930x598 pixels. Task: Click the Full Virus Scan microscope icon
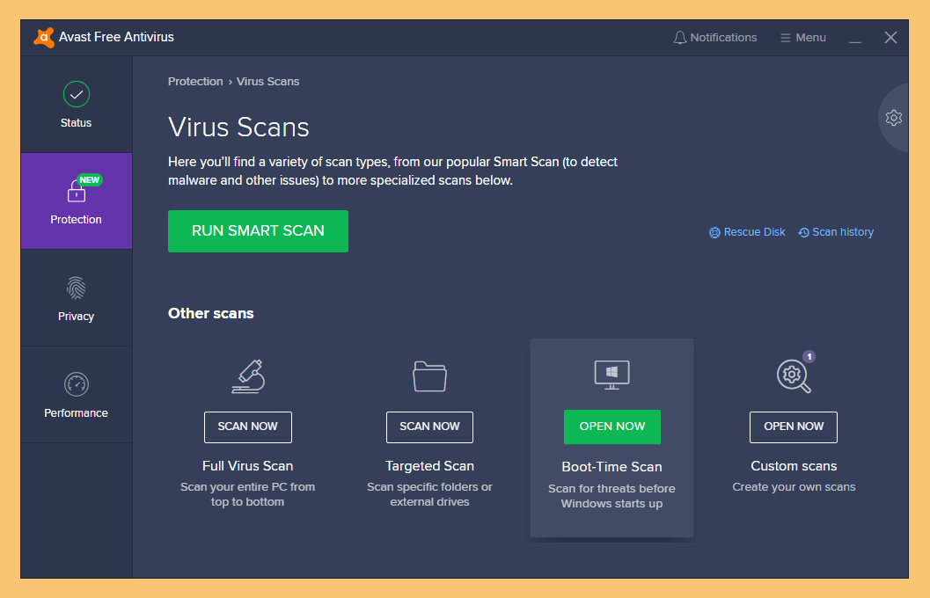[x=248, y=376]
